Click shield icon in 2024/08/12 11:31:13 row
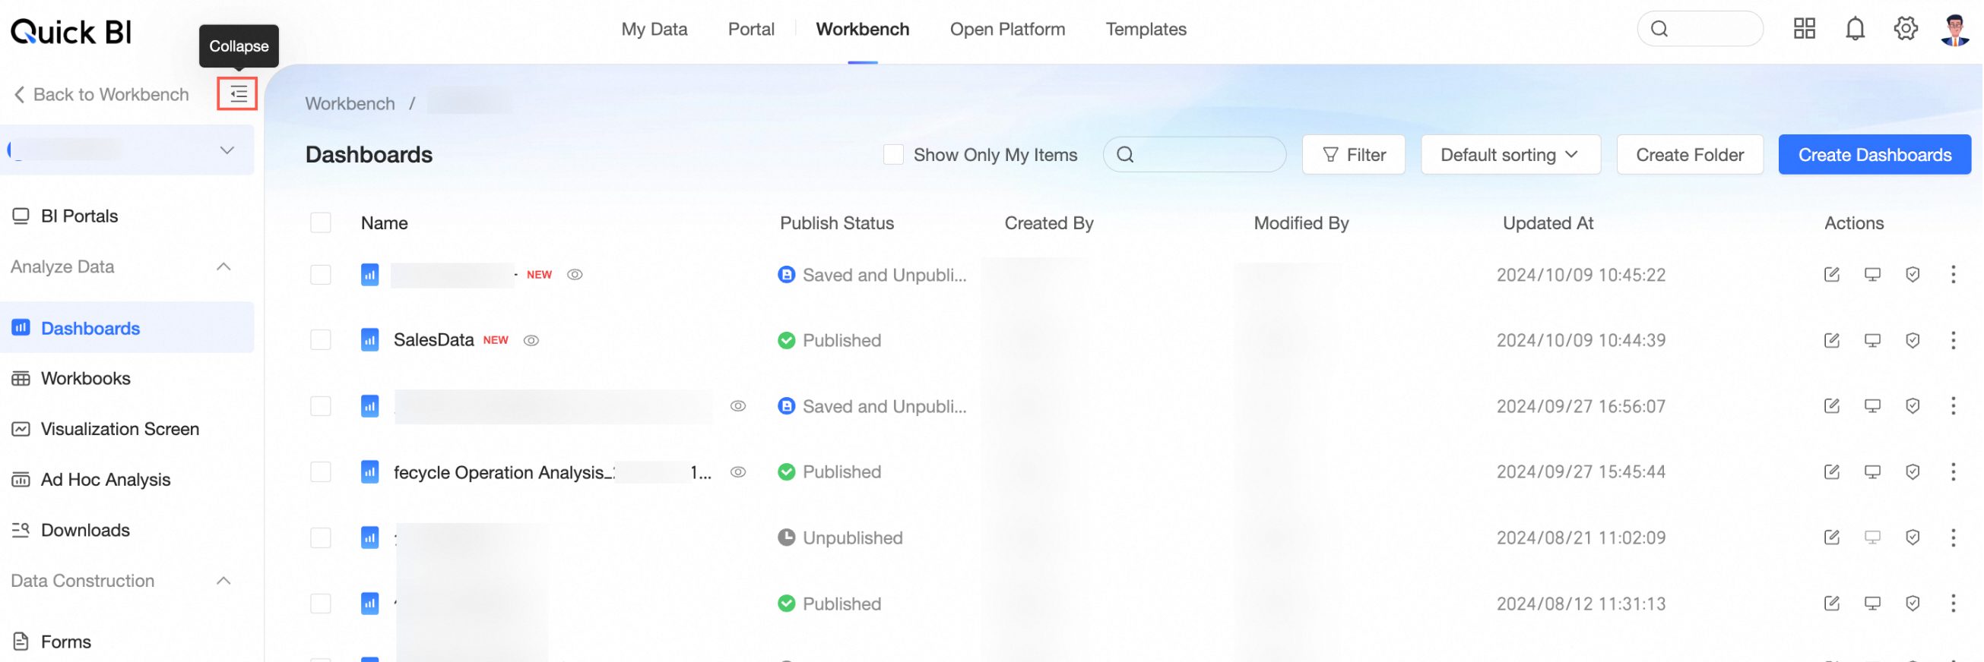Viewport: 1984px width, 662px height. (1913, 604)
